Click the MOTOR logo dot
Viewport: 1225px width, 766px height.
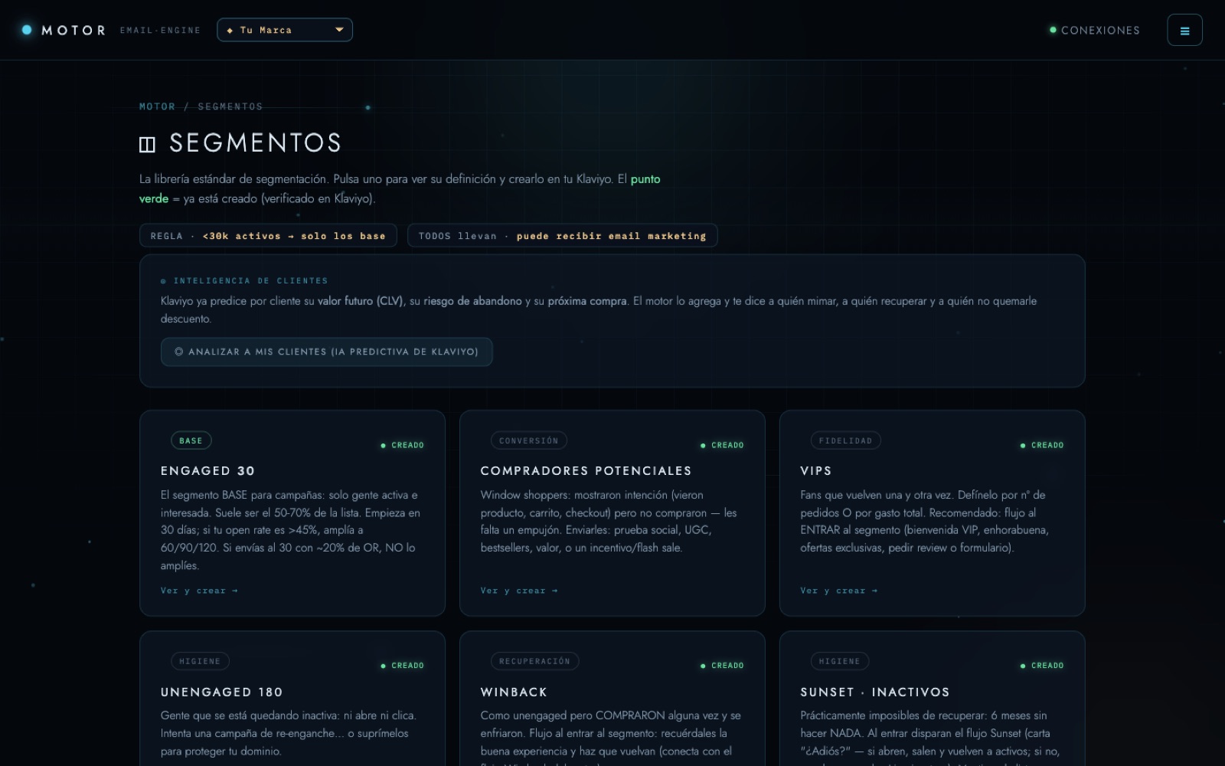click(x=27, y=30)
